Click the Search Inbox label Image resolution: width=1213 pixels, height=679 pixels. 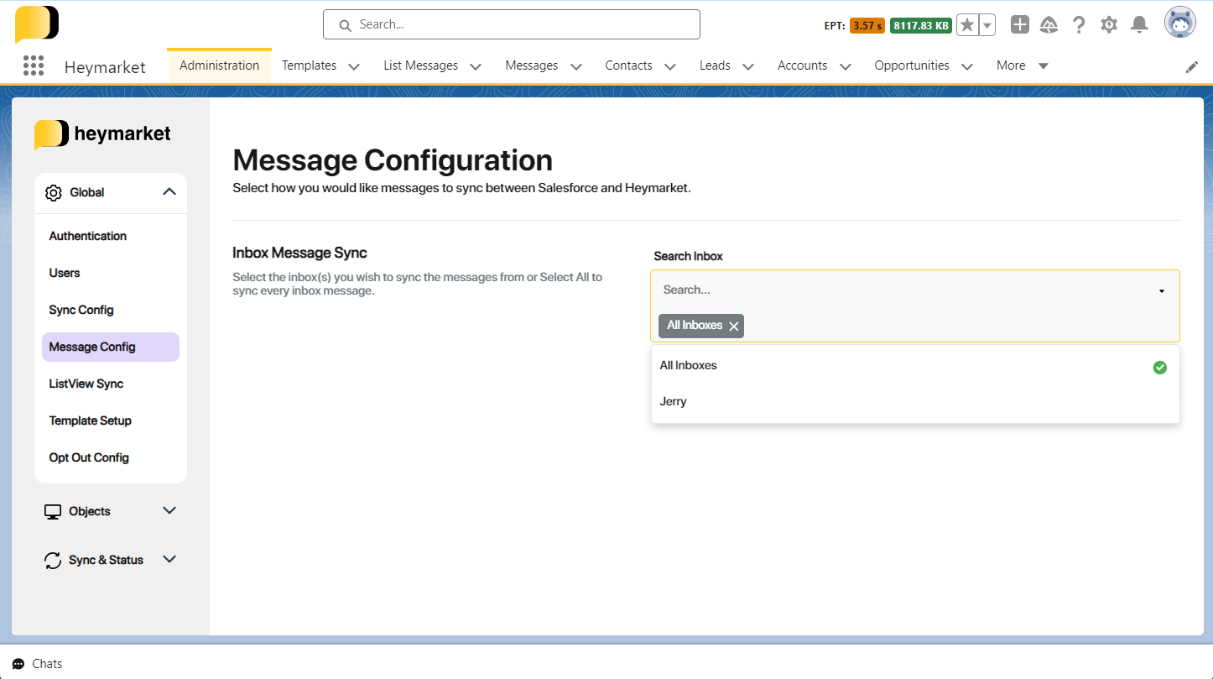pos(688,256)
